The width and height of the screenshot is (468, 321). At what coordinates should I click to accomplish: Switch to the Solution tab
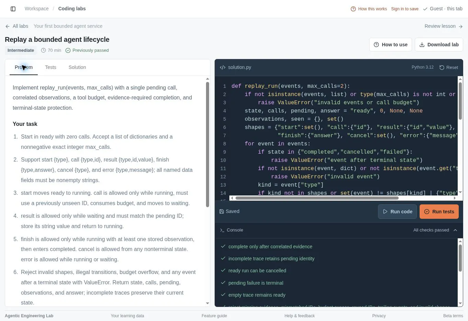pos(77,67)
